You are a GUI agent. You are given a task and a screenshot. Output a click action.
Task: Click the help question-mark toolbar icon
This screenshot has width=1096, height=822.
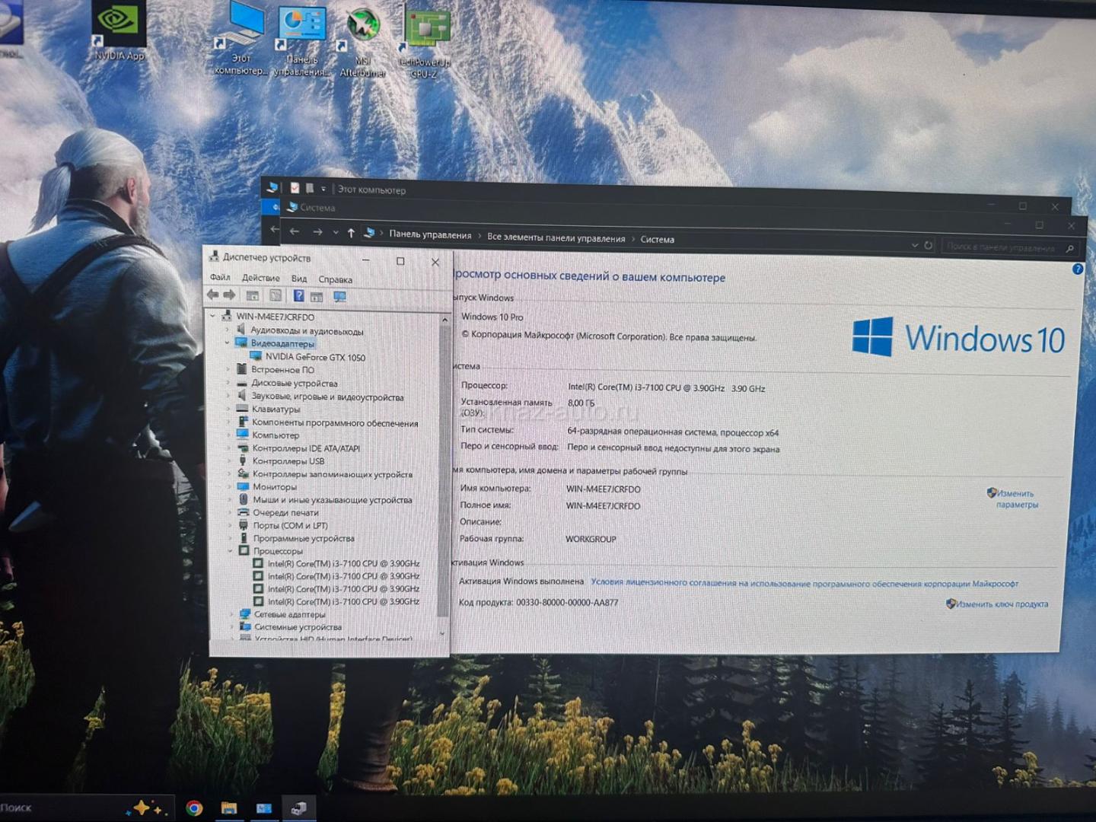pyautogui.click(x=298, y=296)
